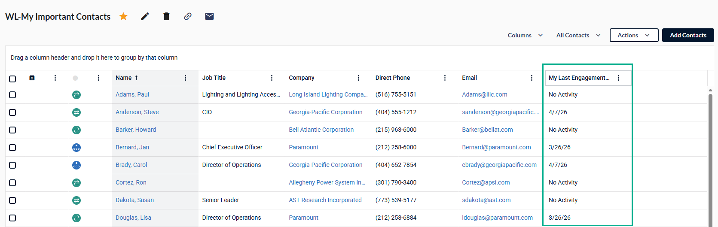Expand the Actions dropdown button
This screenshot has width=718, height=227.
point(634,35)
